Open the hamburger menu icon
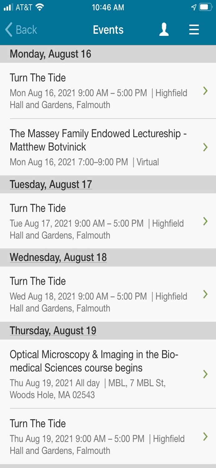The width and height of the screenshot is (216, 468). coord(194,30)
